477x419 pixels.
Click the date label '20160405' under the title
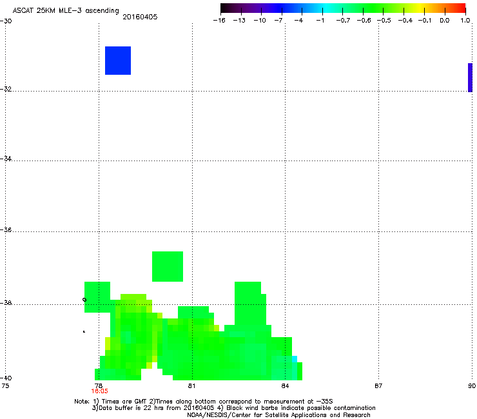pyautogui.click(x=140, y=17)
